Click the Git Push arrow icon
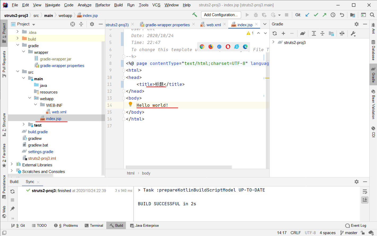 [x=324, y=15]
